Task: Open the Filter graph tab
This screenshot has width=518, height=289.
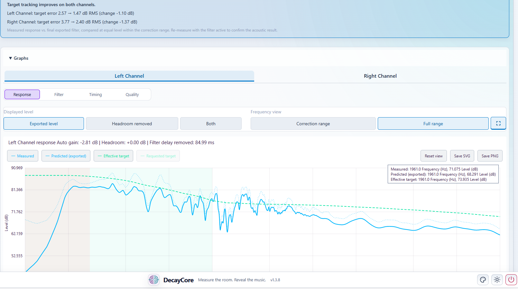Action: (x=59, y=94)
